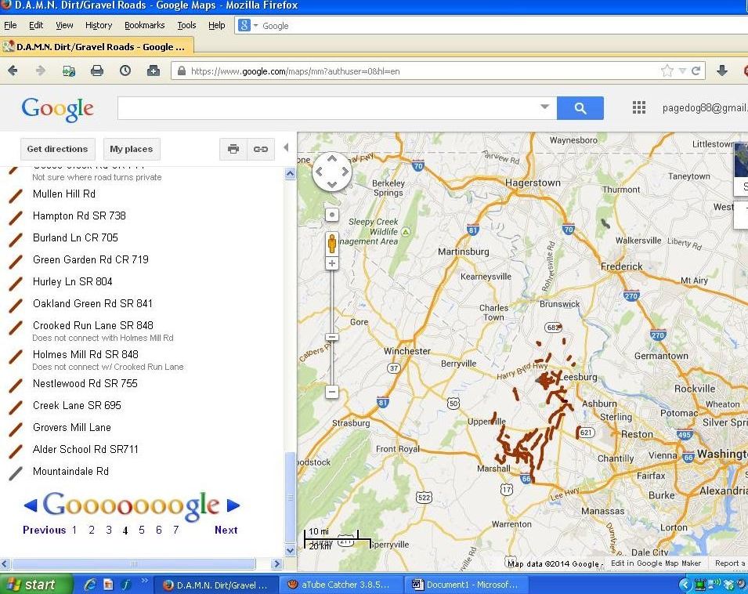Viewport: 748px width, 594px height.
Task: Click the Firefox forward arrow button
Action: [x=41, y=71]
